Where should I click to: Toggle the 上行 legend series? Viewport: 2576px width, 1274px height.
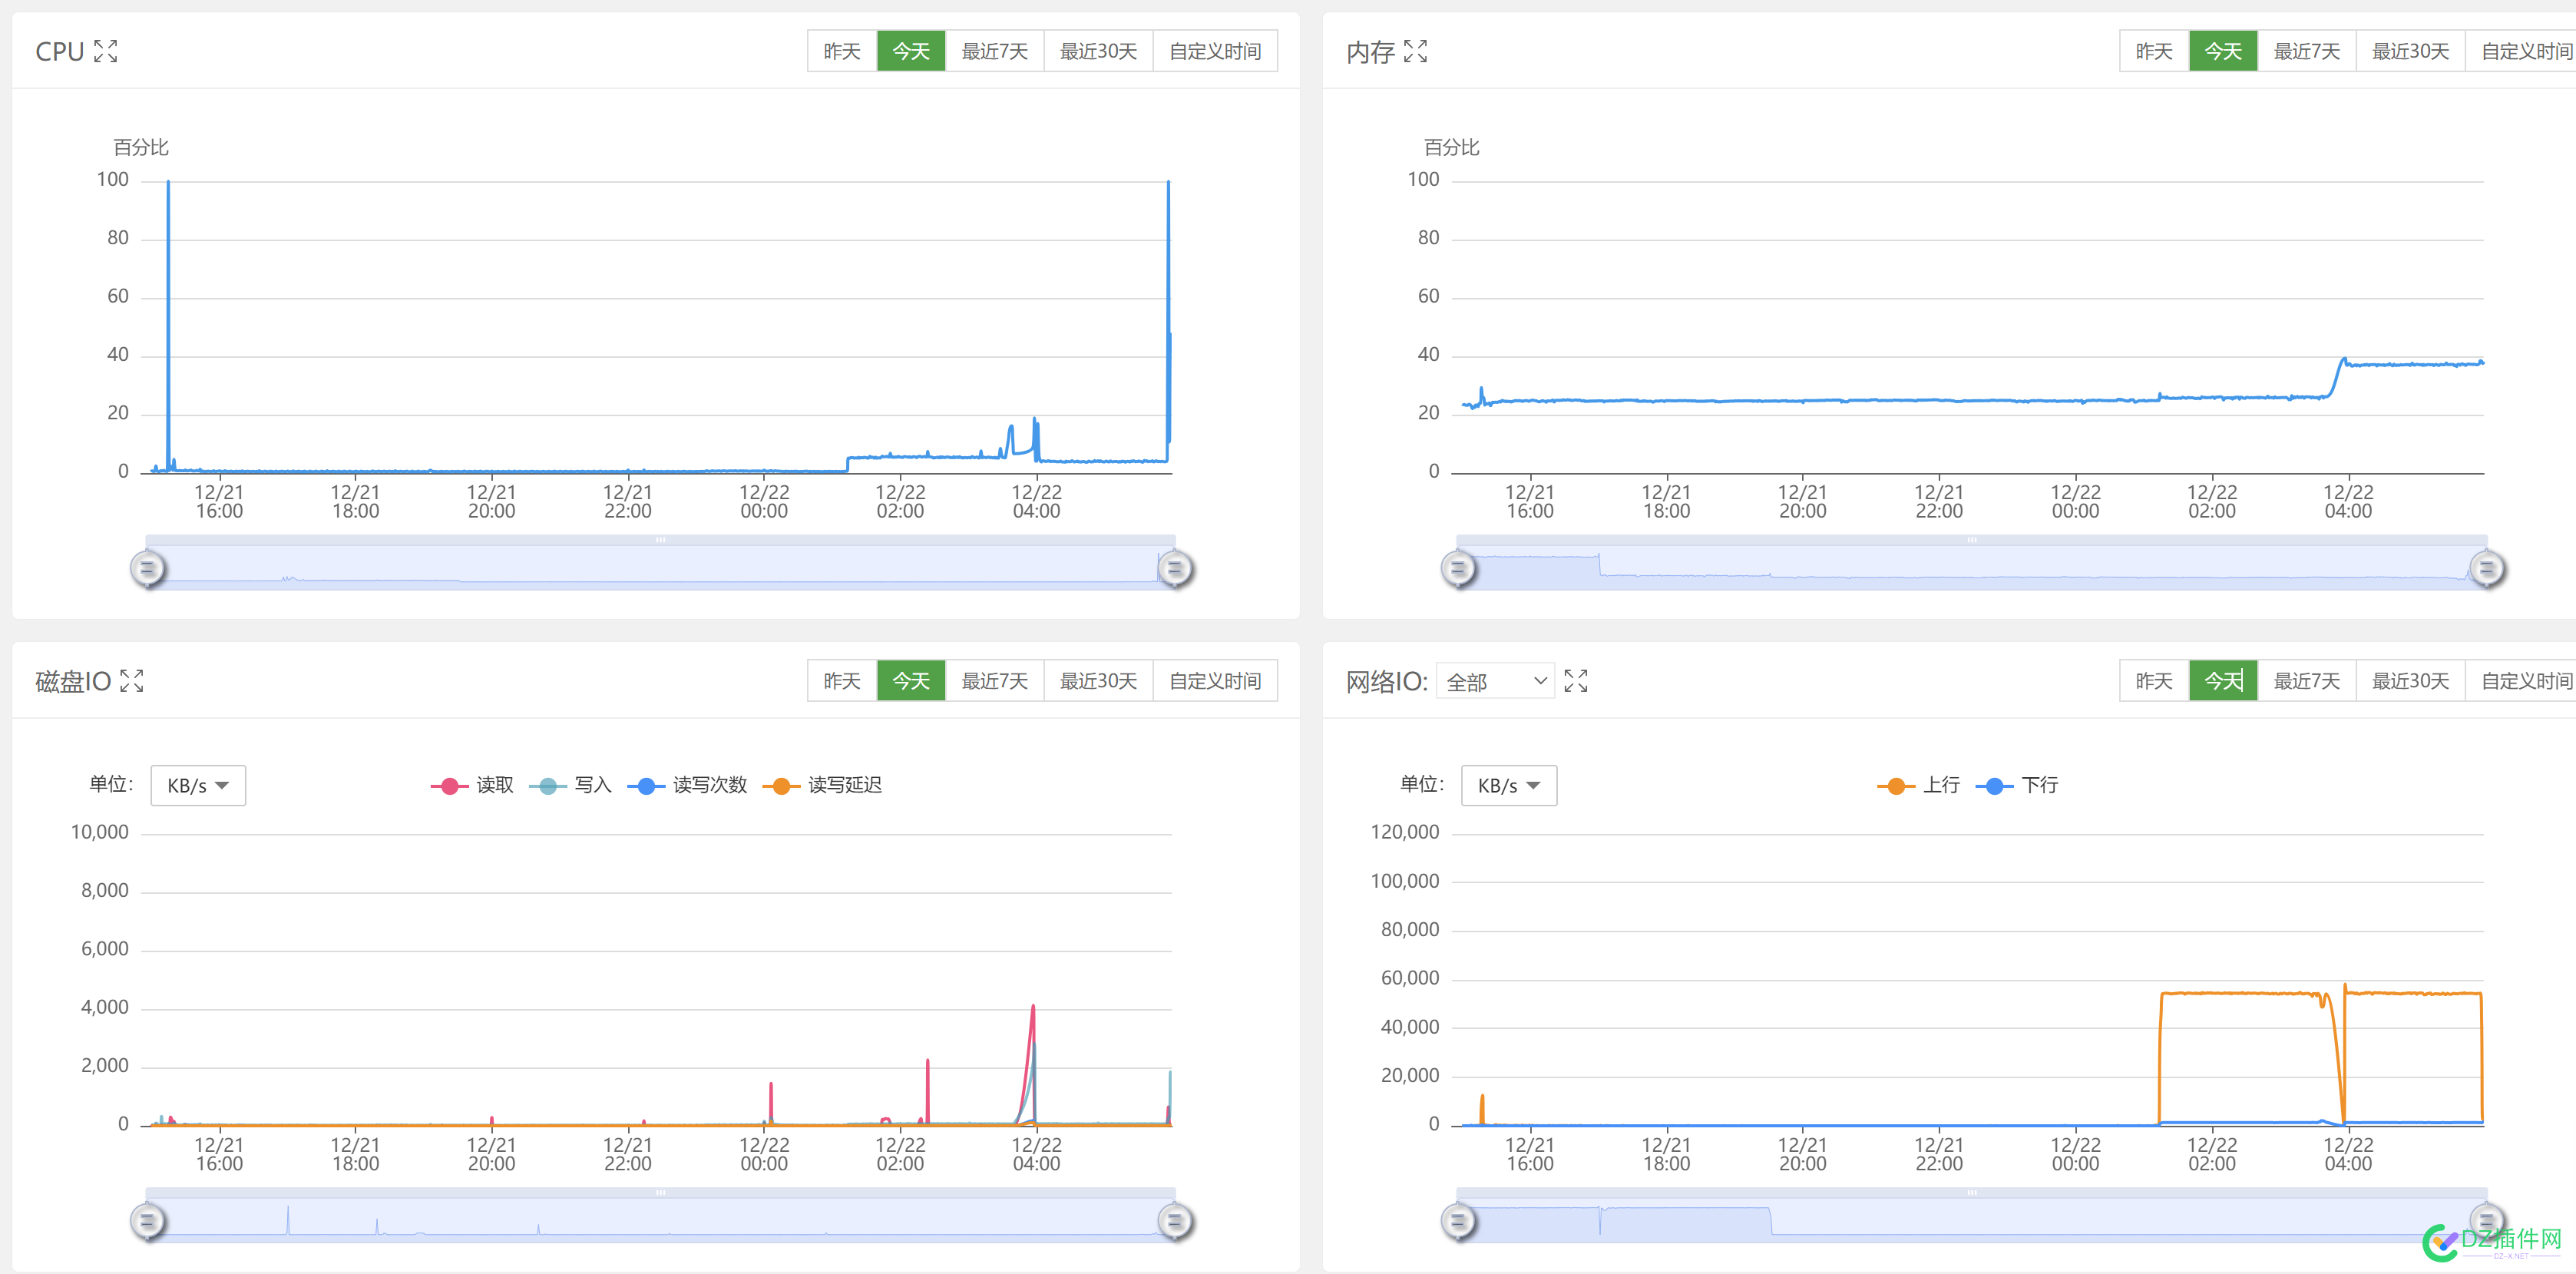click(x=1918, y=785)
